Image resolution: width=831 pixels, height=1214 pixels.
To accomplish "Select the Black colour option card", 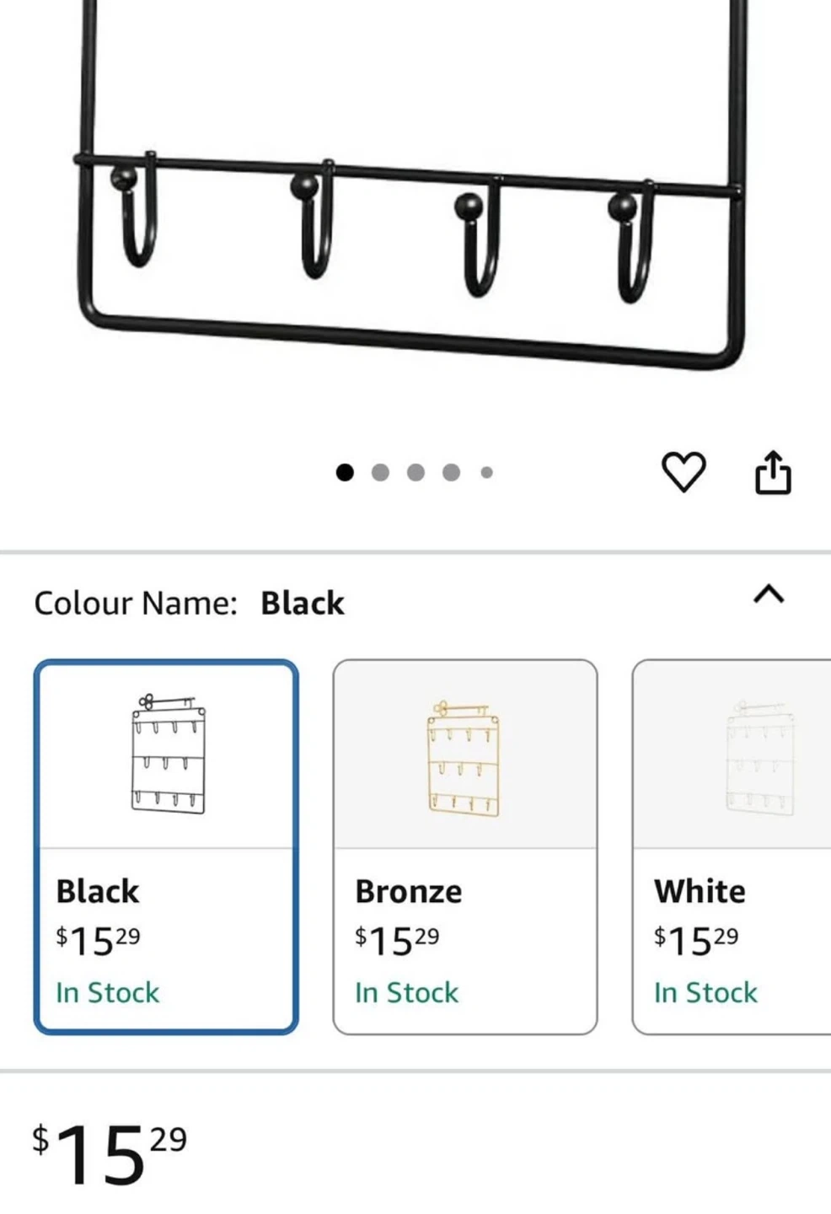I will tap(166, 846).
